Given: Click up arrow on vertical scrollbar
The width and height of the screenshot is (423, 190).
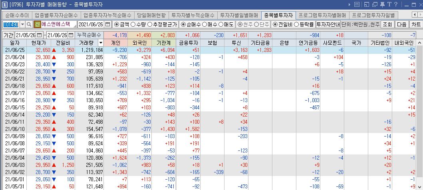Looking at the screenshot, I should [x=420, y=43].
